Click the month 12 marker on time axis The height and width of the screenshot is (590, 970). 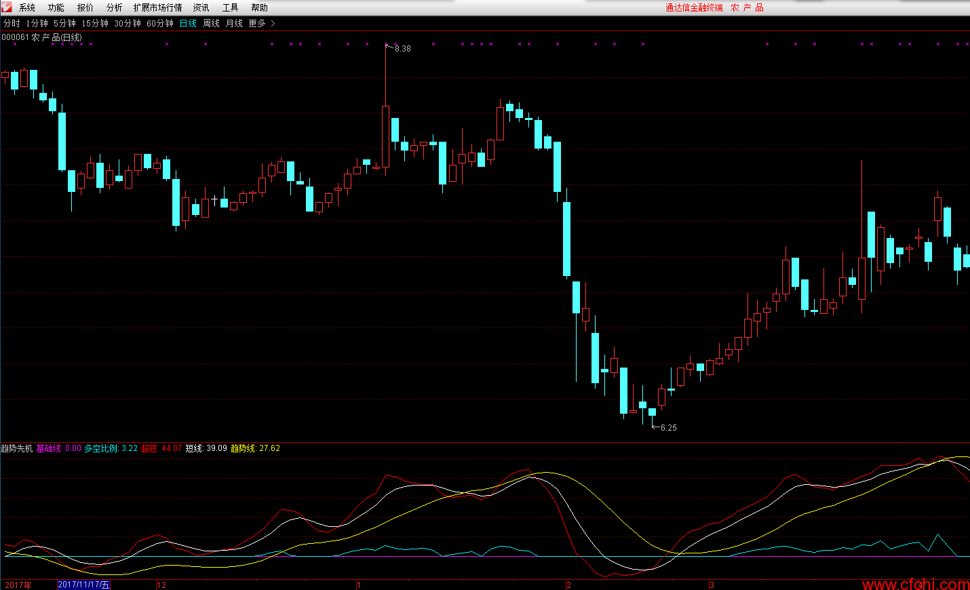pyautogui.click(x=161, y=585)
